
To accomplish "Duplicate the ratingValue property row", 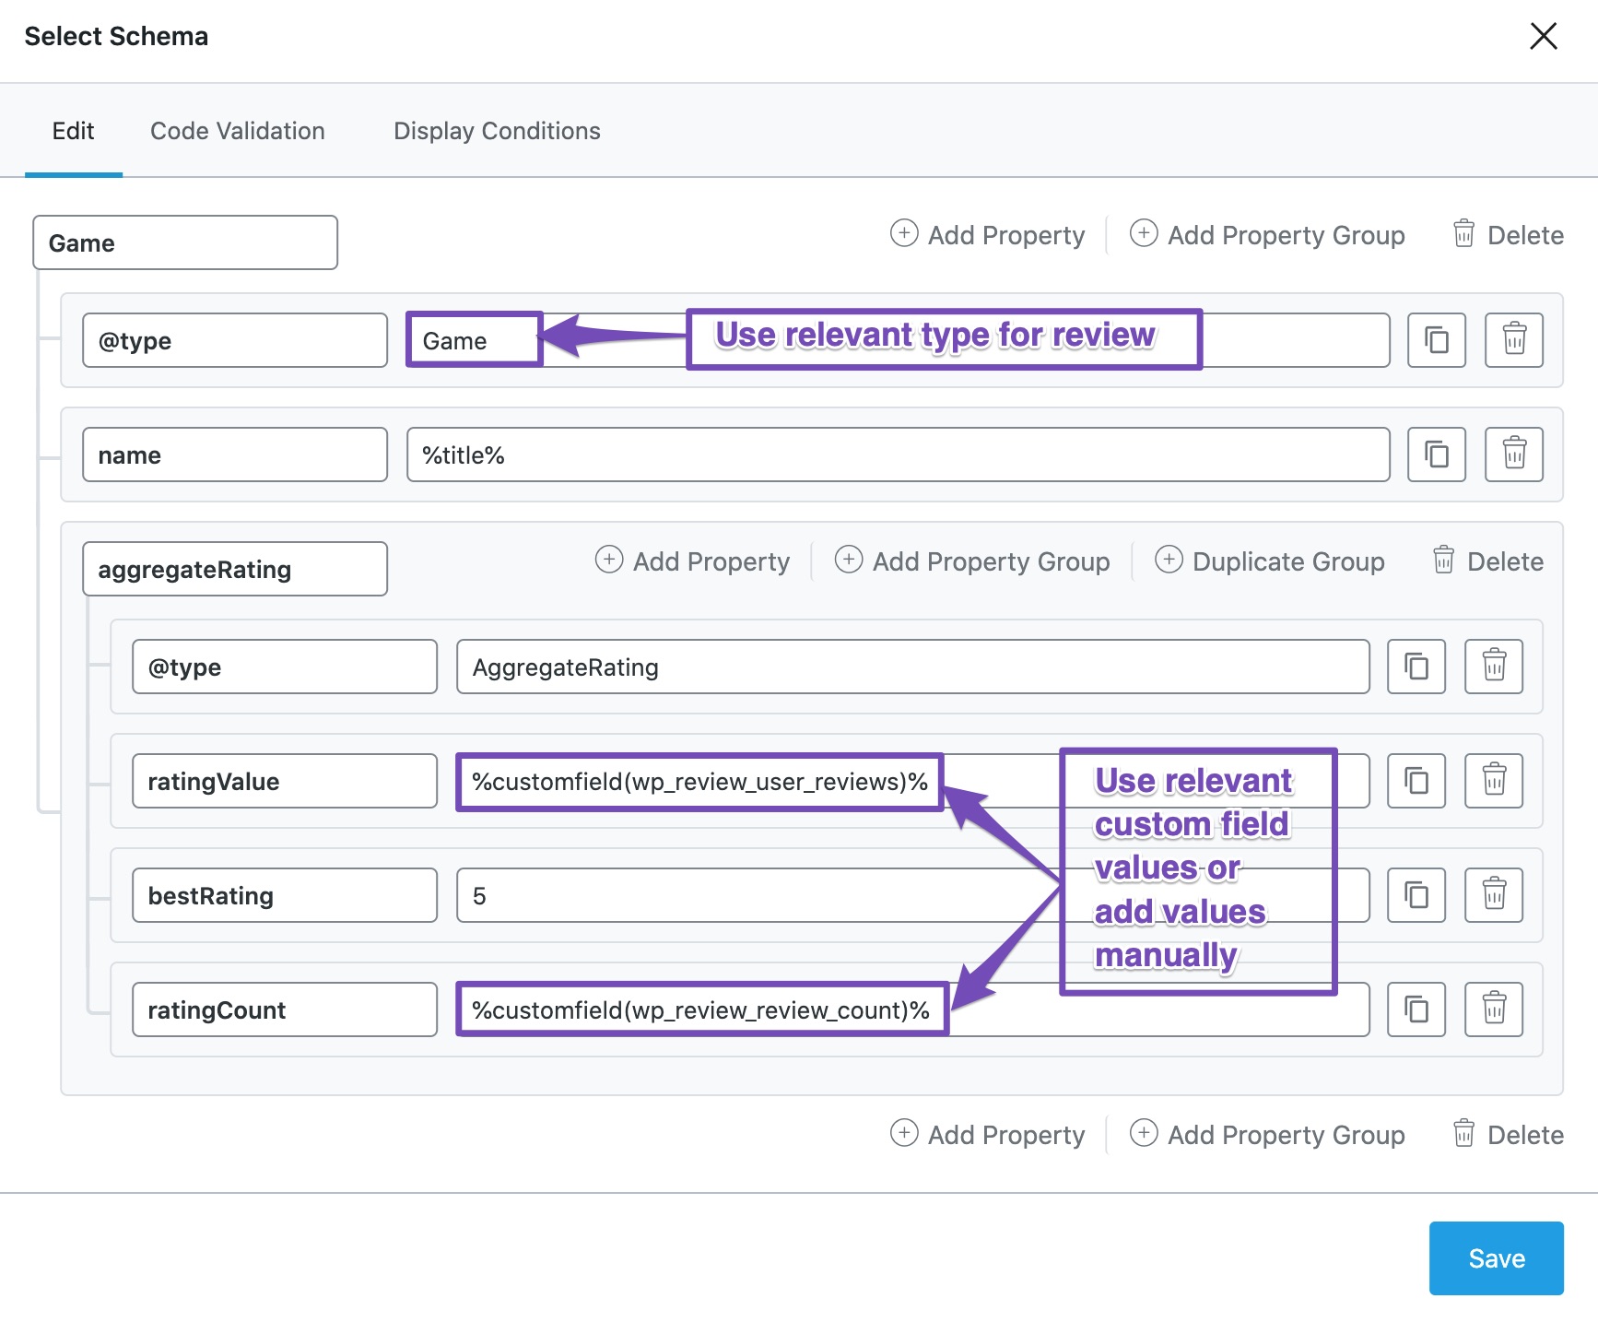I will point(1416,781).
